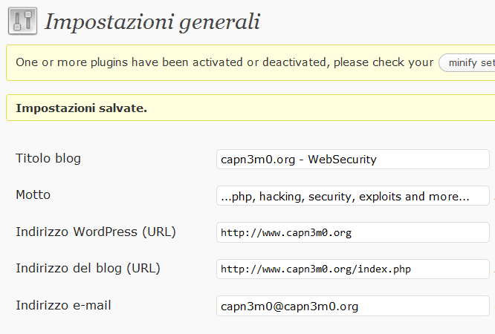Click the Impostazioni salvate confirmation notice
The width and height of the screenshot is (495, 334).
point(250,108)
